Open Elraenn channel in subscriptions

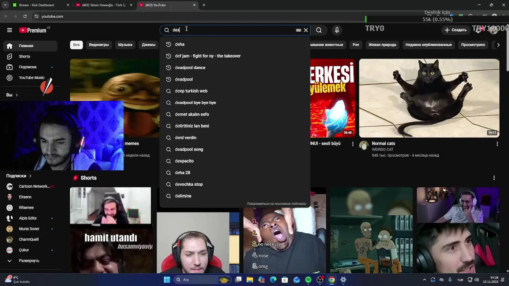coord(31,197)
